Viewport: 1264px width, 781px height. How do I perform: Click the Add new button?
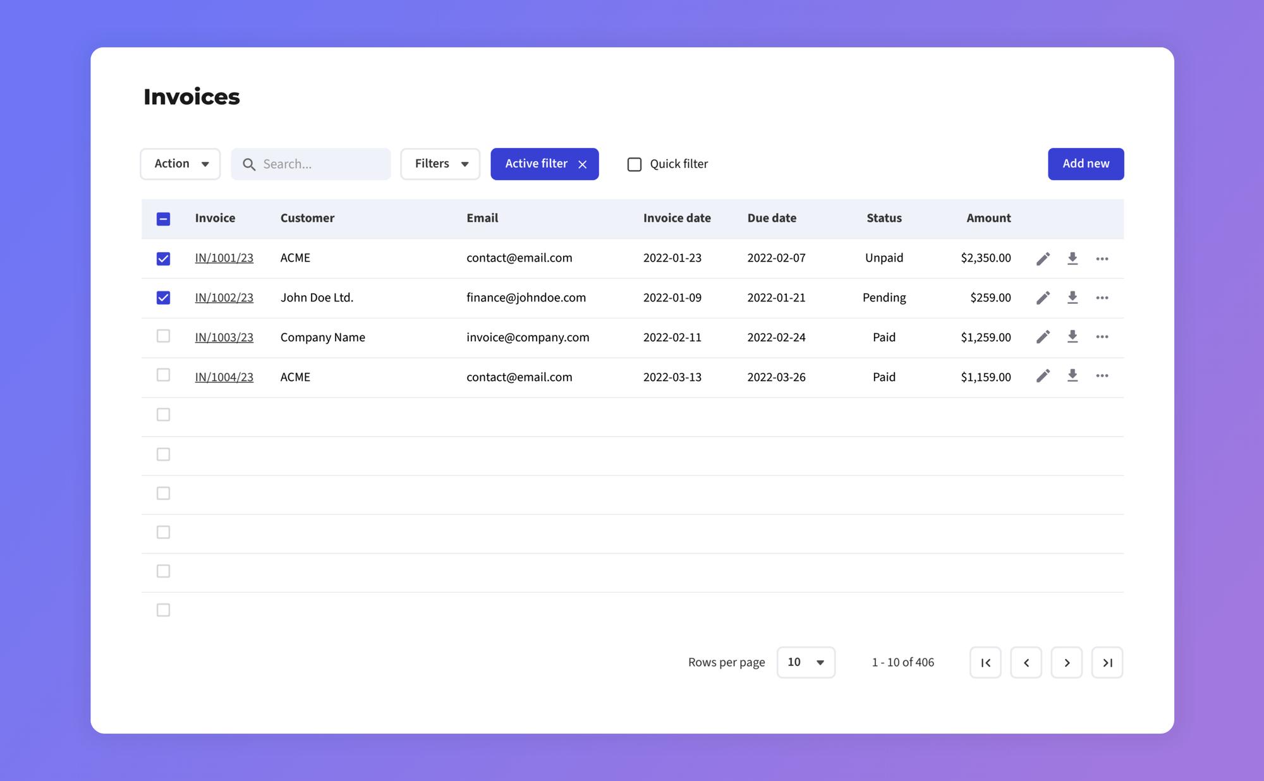(x=1085, y=164)
